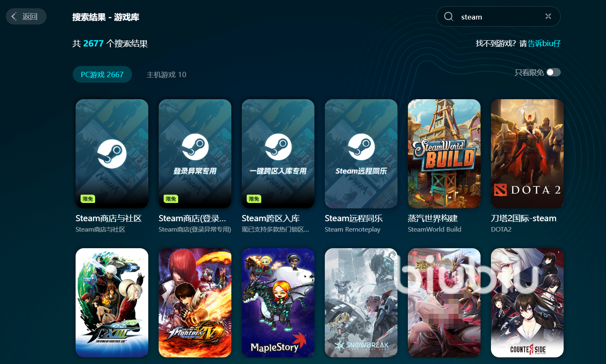
Task: Open the DOTA 2 cover art
Action: (x=527, y=154)
